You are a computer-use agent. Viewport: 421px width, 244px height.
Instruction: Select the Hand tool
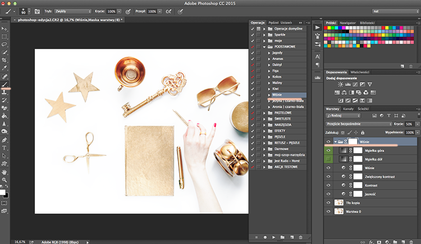[4, 172]
